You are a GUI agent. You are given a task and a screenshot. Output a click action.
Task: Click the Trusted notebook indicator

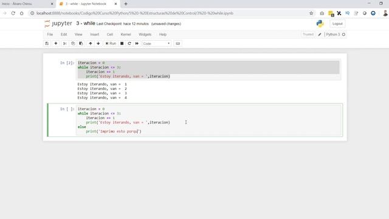pyautogui.click(x=308, y=35)
